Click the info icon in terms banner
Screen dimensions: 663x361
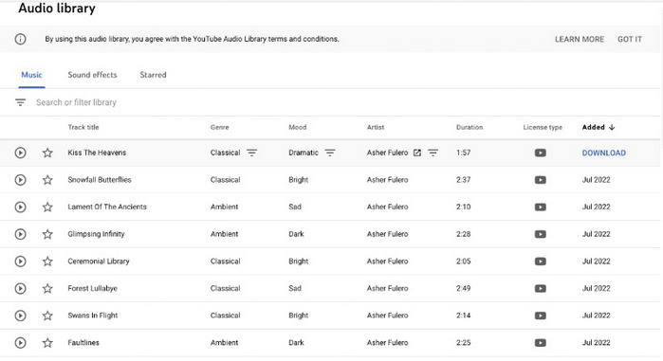click(20, 39)
